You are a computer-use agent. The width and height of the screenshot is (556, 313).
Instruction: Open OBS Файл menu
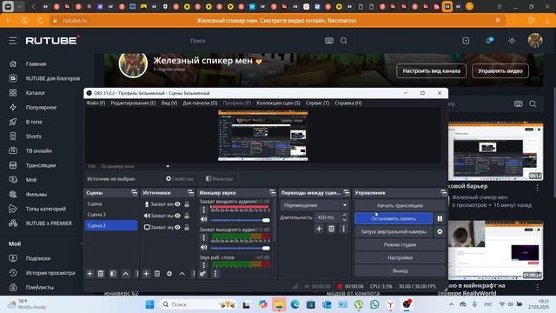point(96,103)
